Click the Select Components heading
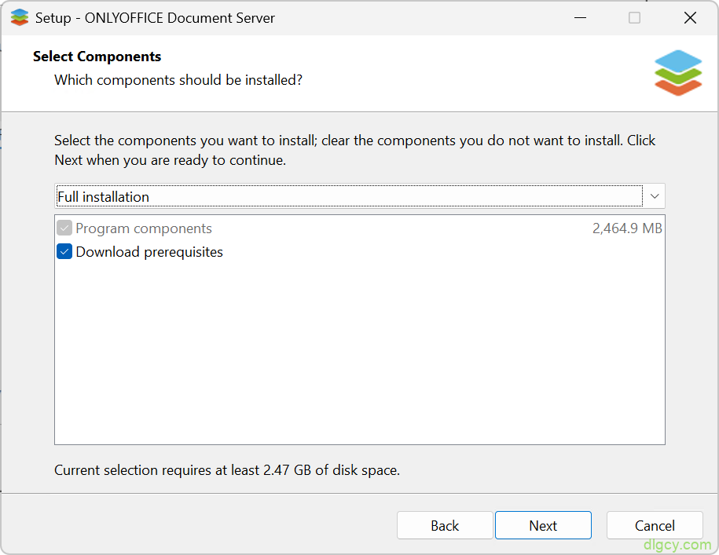This screenshot has height=555, width=719. [x=97, y=57]
